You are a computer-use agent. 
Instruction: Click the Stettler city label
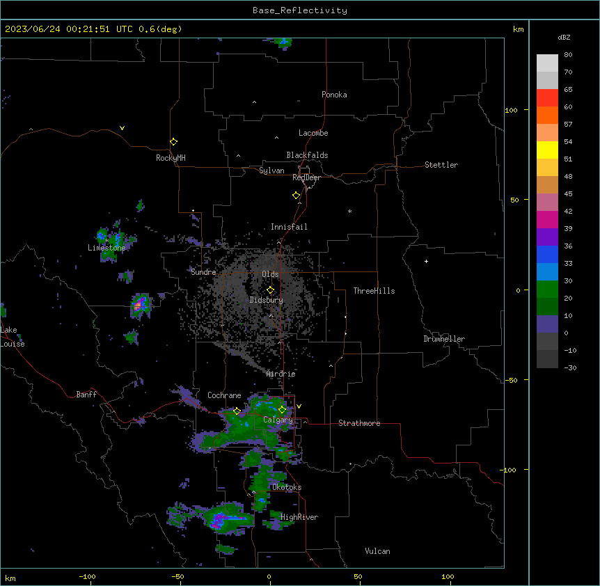(441, 165)
